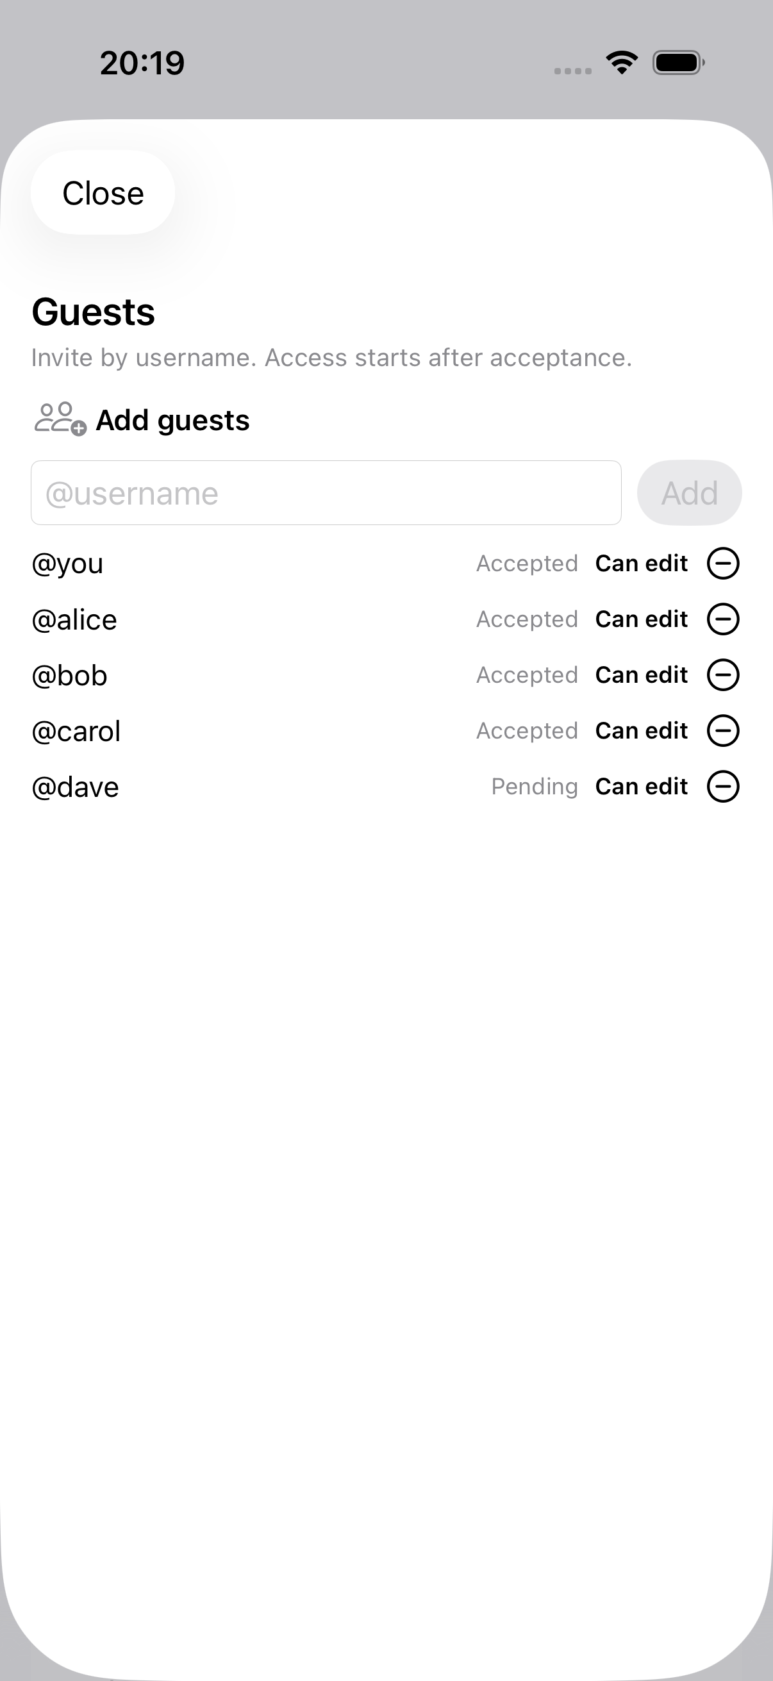773x1681 pixels.
Task: Tap the Wi-Fi status icon
Action: click(622, 63)
